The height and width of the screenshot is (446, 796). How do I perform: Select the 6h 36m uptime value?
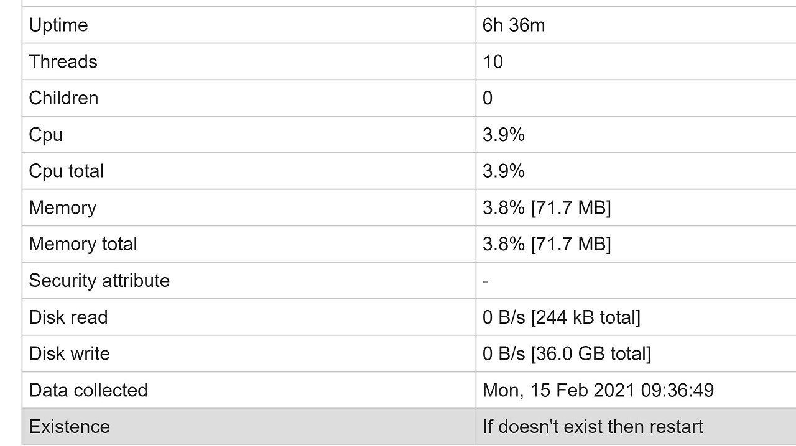click(x=514, y=25)
